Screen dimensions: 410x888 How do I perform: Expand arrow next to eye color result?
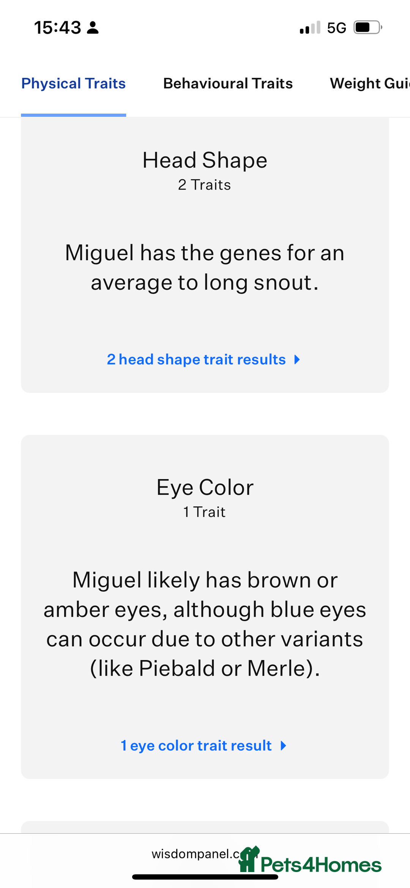pos(283,746)
